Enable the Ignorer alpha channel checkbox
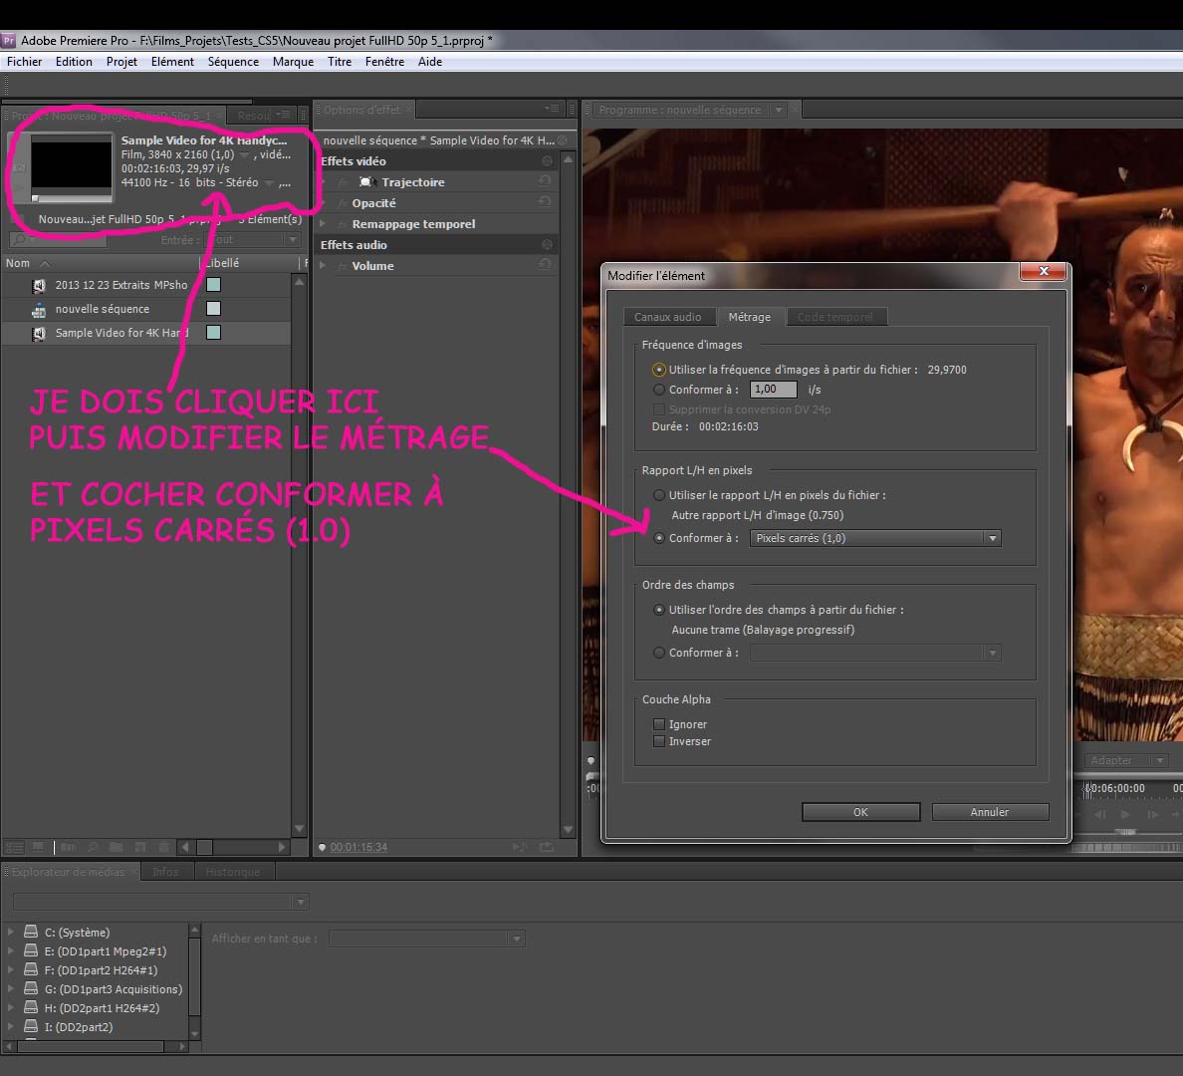 tap(658, 724)
